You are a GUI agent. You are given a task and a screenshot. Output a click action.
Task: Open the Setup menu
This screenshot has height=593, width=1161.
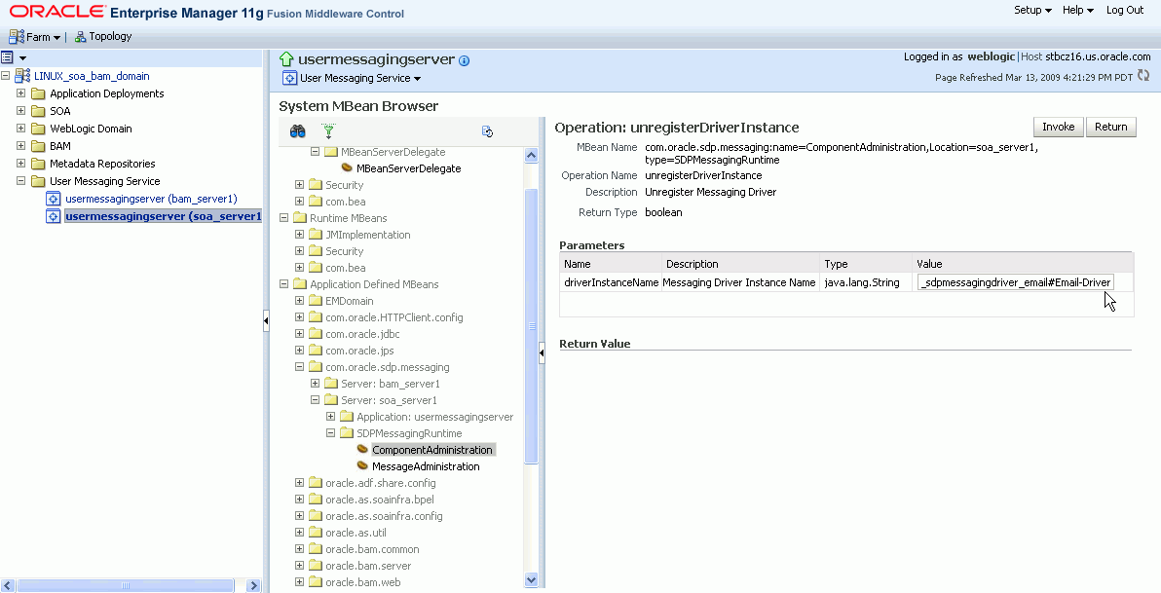(x=1032, y=11)
